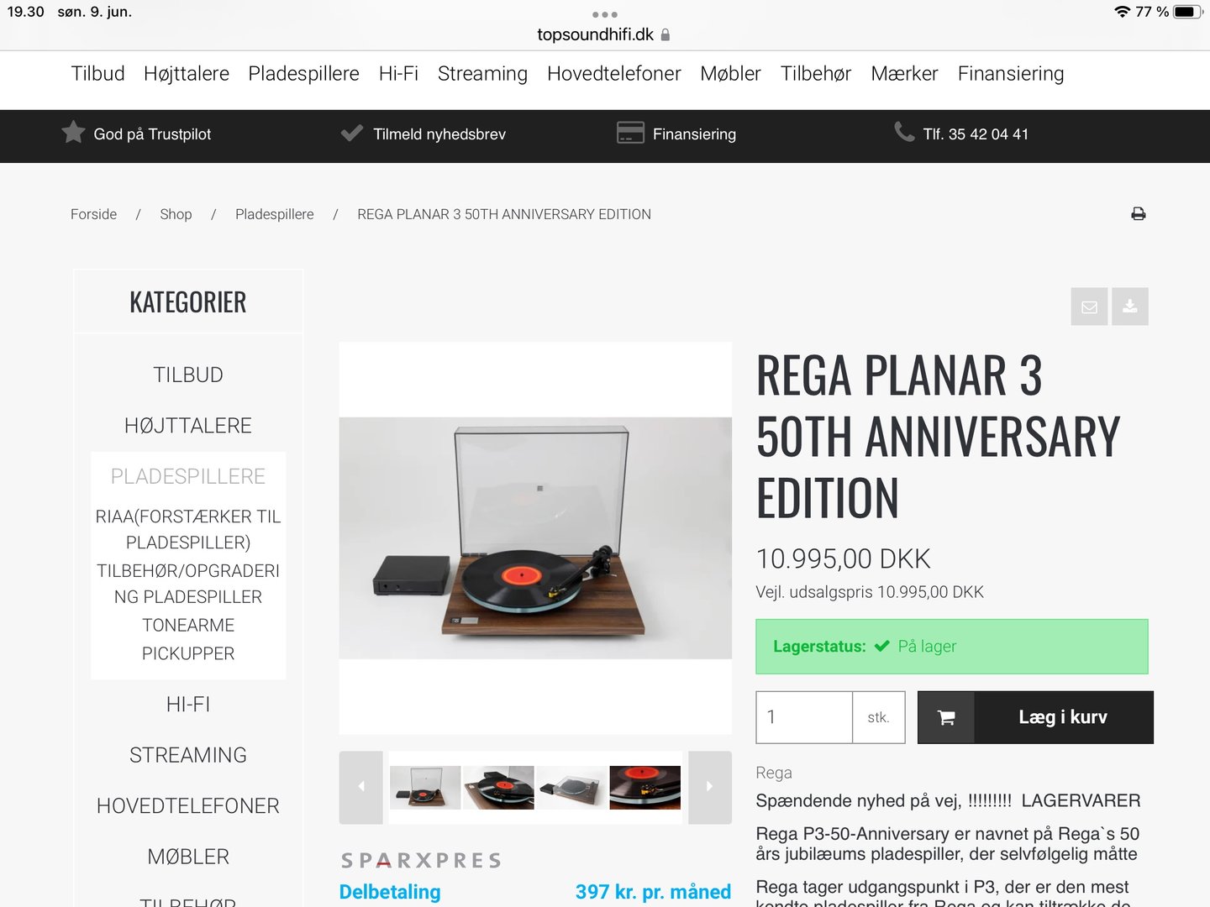Click the Trustpilot star icon
Image resolution: width=1210 pixels, height=907 pixels.
(74, 133)
